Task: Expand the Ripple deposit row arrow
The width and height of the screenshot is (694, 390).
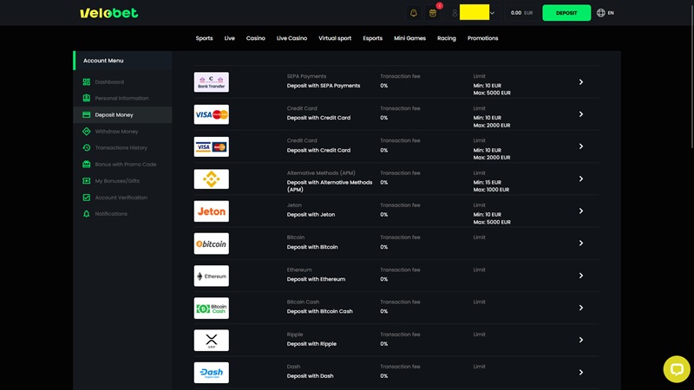Action: [581, 340]
